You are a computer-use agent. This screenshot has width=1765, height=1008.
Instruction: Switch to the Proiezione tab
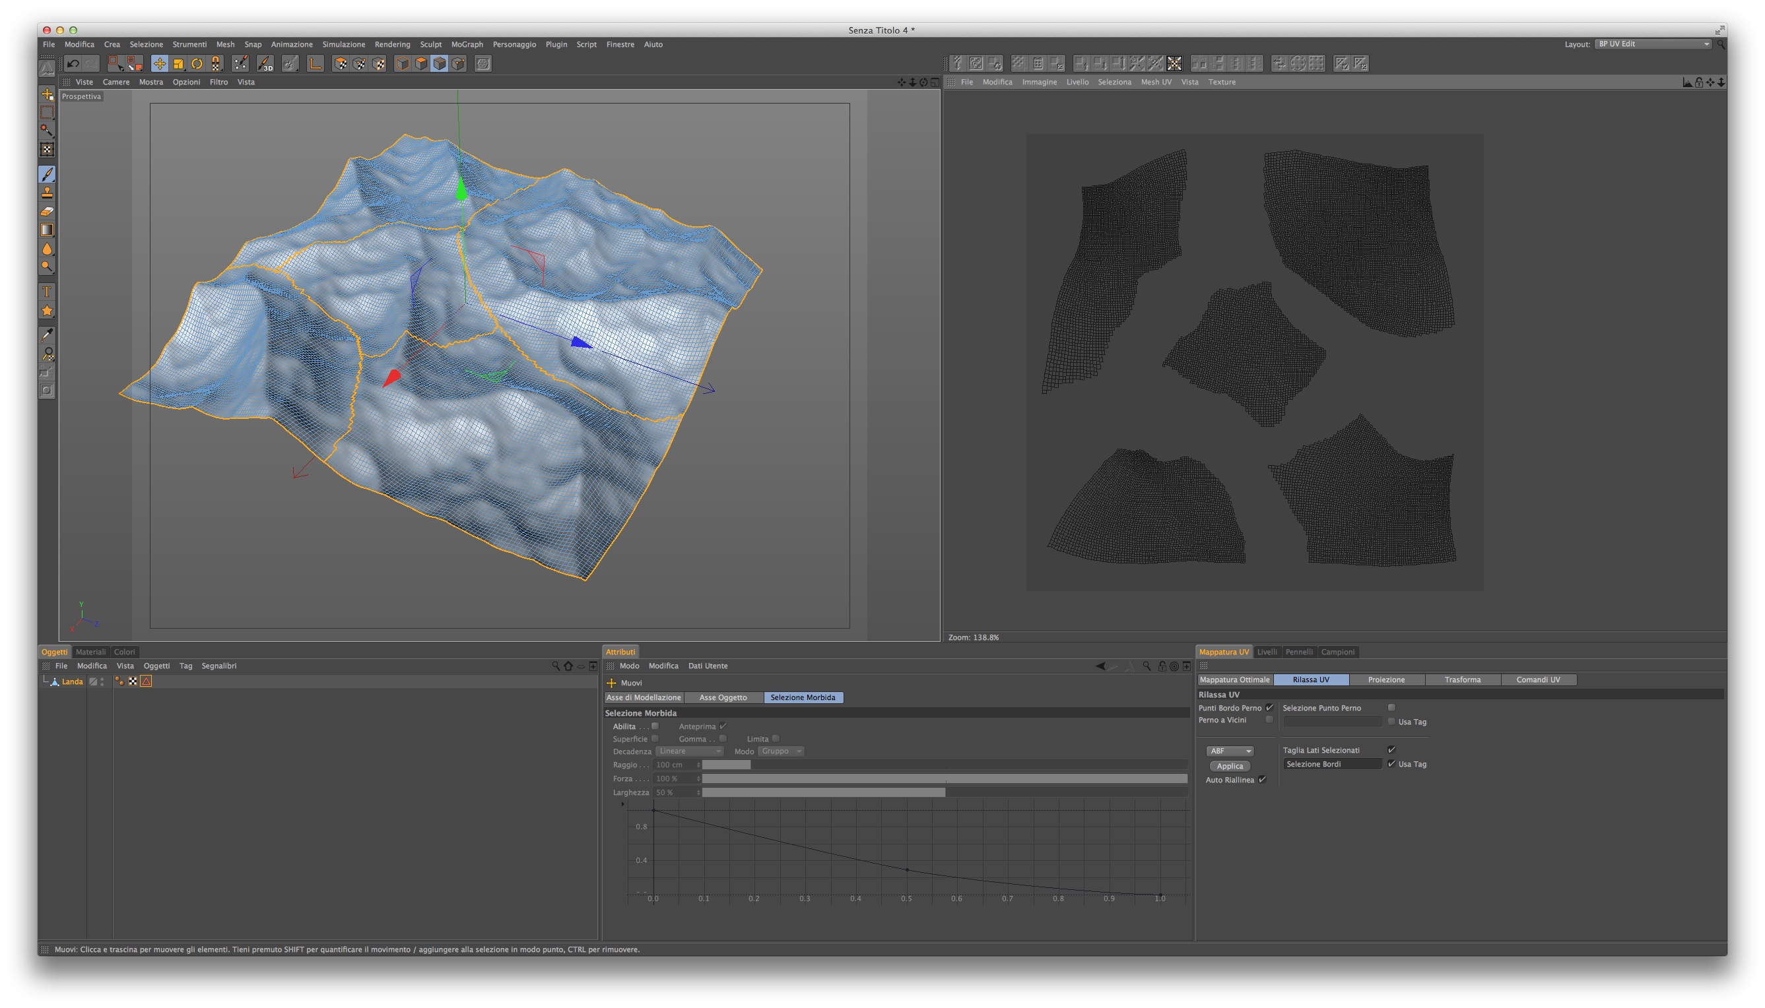pos(1386,679)
